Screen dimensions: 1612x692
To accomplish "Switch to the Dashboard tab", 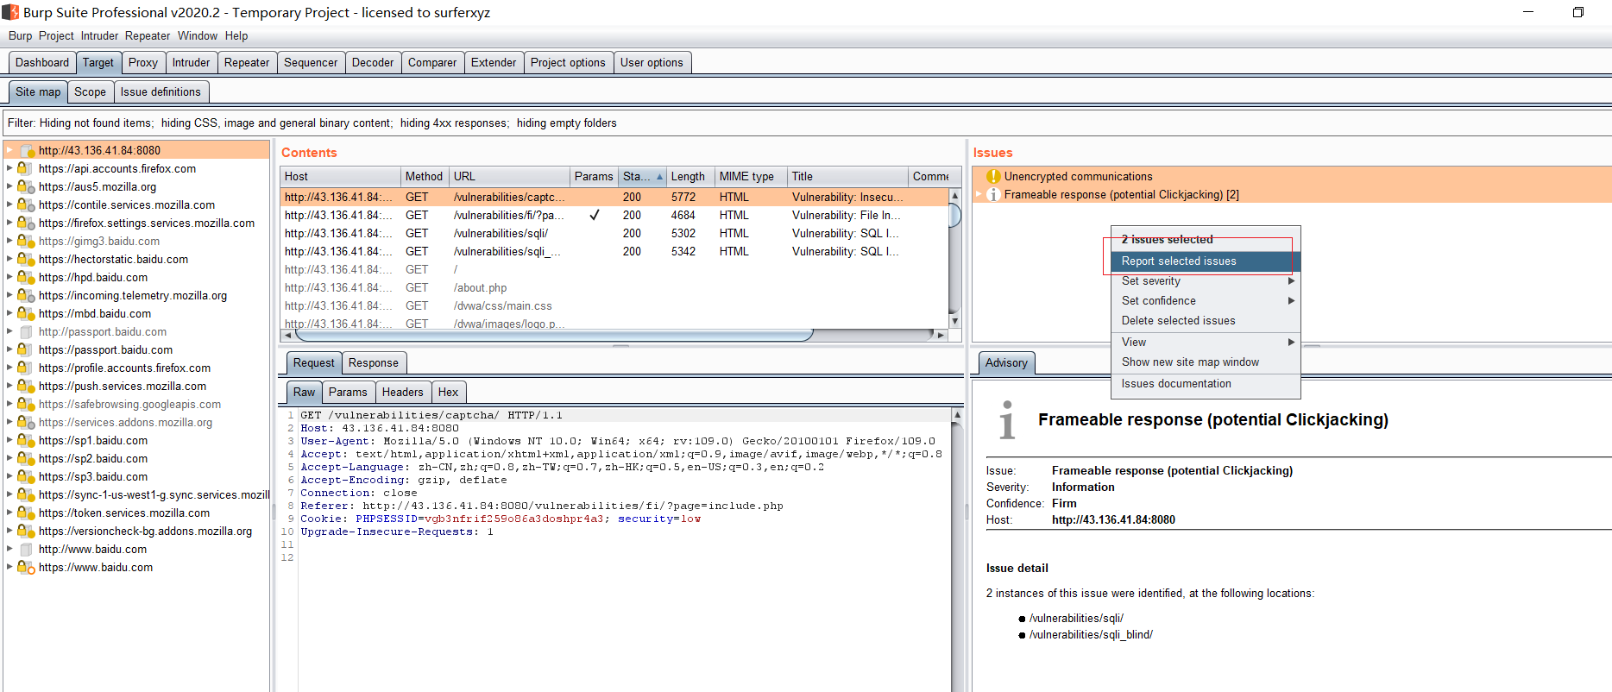I will 41,63.
